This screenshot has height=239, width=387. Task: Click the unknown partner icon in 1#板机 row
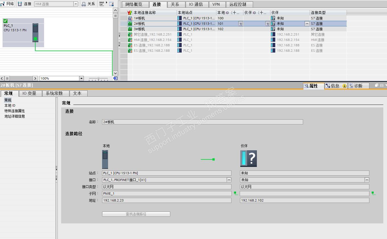(273, 18)
